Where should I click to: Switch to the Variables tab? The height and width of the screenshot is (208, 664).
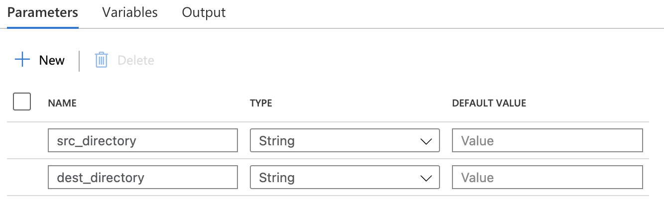click(x=130, y=12)
